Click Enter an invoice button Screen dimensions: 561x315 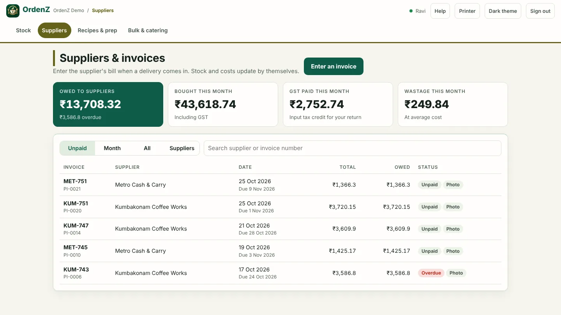click(x=333, y=66)
